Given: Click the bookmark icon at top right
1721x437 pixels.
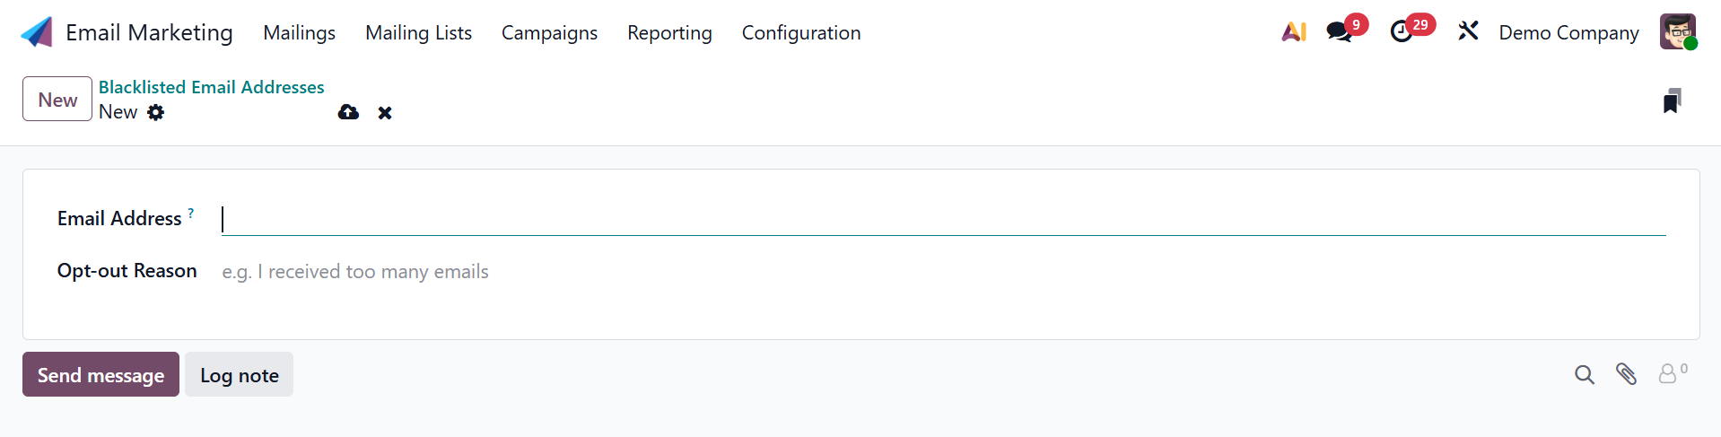Looking at the screenshot, I should coord(1671,101).
